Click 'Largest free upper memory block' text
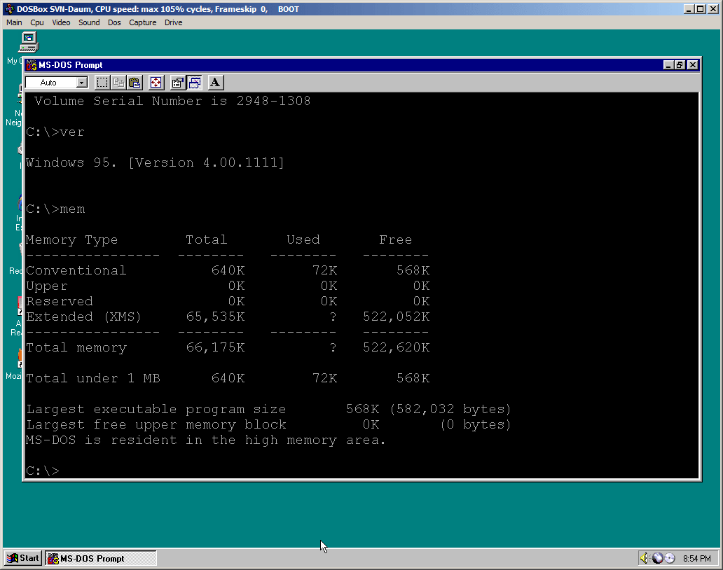The height and width of the screenshot is (570, 723). [x=156, y=425]
